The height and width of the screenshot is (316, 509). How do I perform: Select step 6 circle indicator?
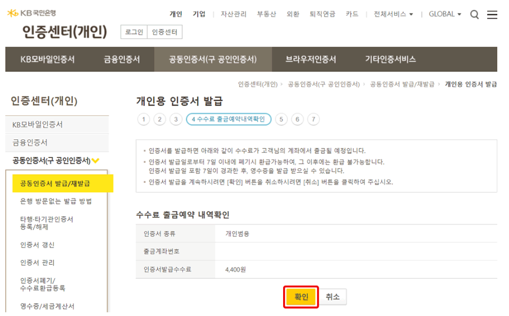(x=297, y=119)
